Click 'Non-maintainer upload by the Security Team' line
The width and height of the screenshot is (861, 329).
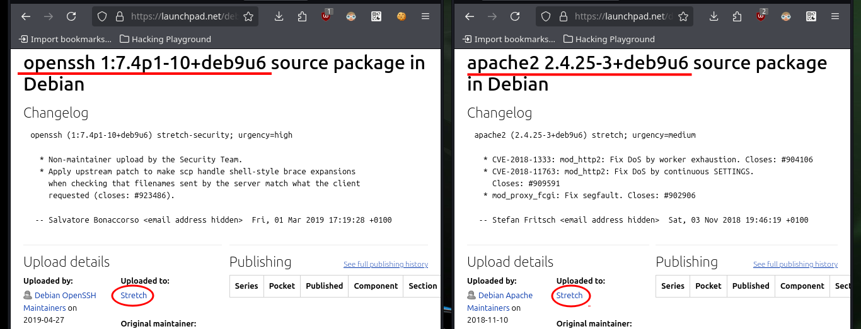click(141, 160)
